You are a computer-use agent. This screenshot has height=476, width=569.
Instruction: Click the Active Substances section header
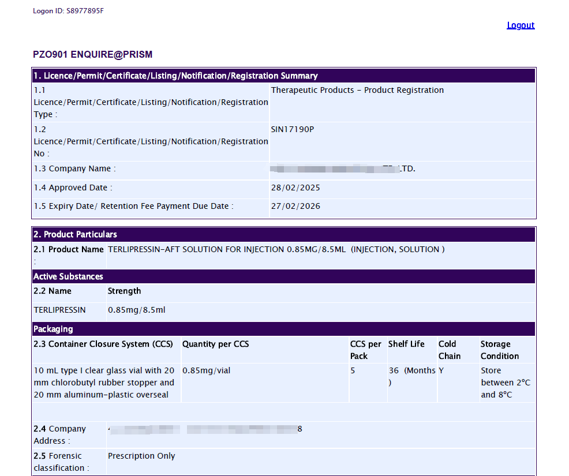[x=68, y=277]
